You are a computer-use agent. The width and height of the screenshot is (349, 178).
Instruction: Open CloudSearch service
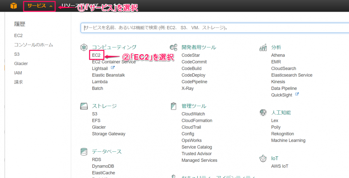283,68
